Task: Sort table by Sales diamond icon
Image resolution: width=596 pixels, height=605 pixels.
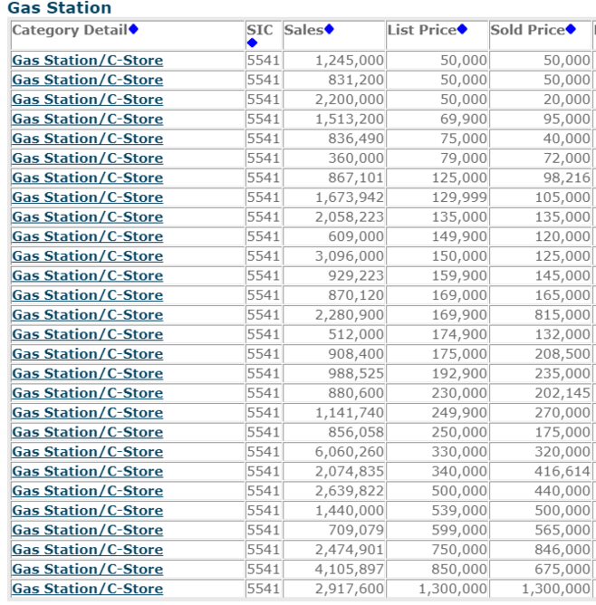Action: click(330, 30)
